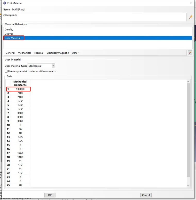The height and width of the screenshot is (200, 196).
Task: Click row header number 25
Action: [8, 185]
